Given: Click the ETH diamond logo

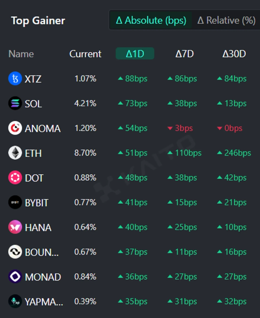Looking at the screenshot, I should click(x=15, y=153).
